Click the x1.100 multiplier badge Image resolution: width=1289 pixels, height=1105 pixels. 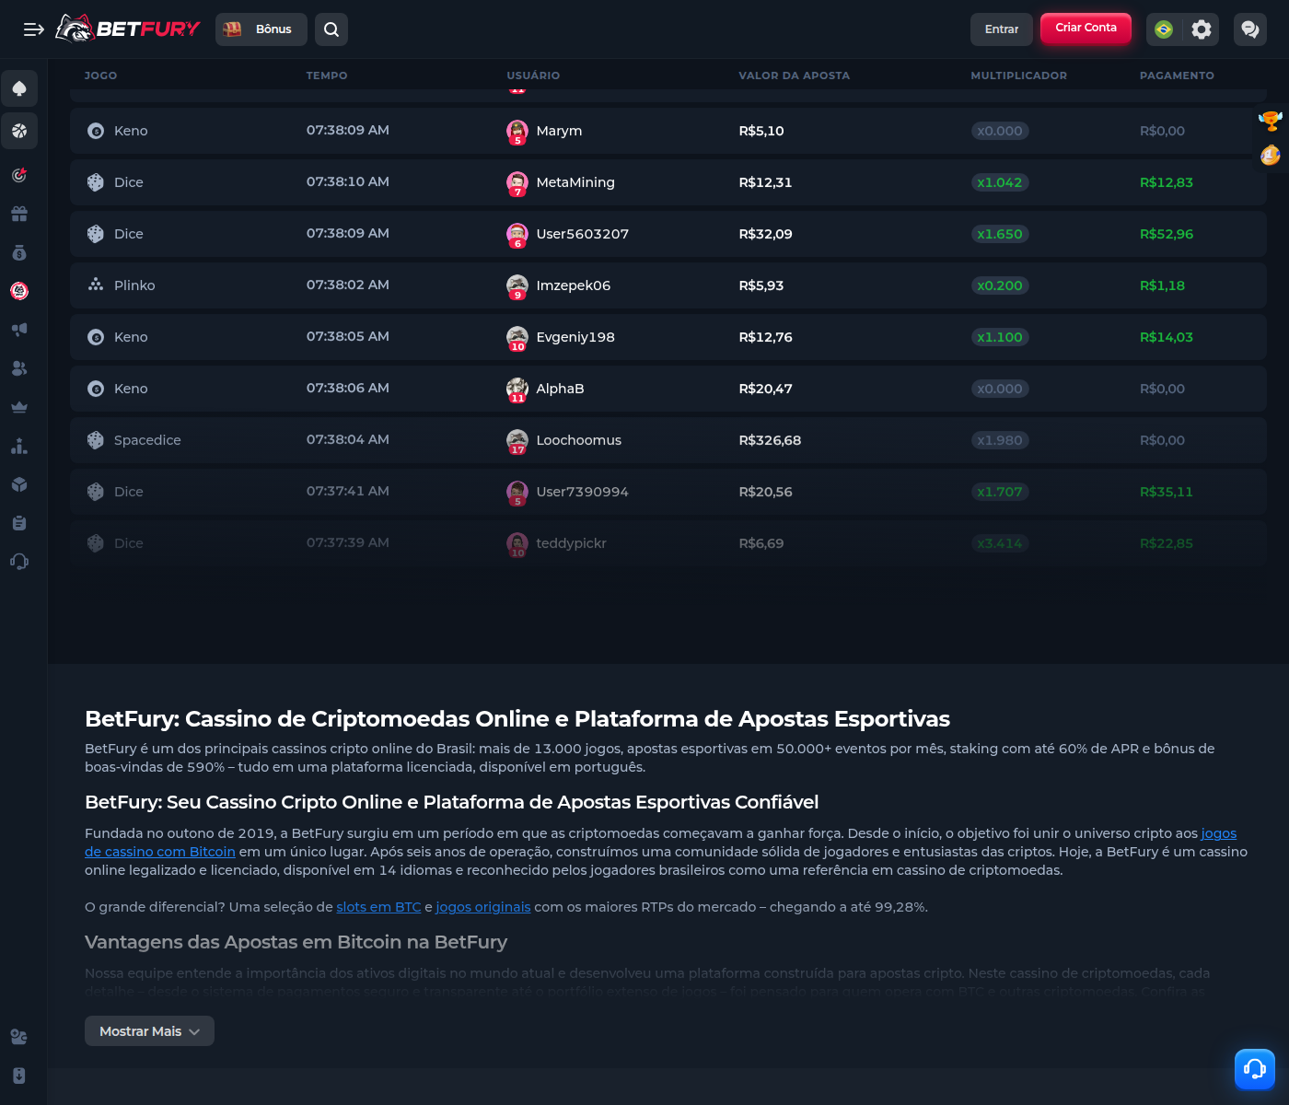click(1000, 337)
